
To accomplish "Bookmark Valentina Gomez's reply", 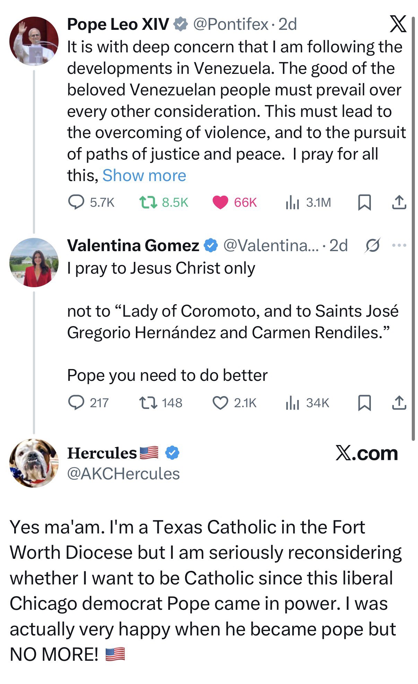I will pos(364,403).
